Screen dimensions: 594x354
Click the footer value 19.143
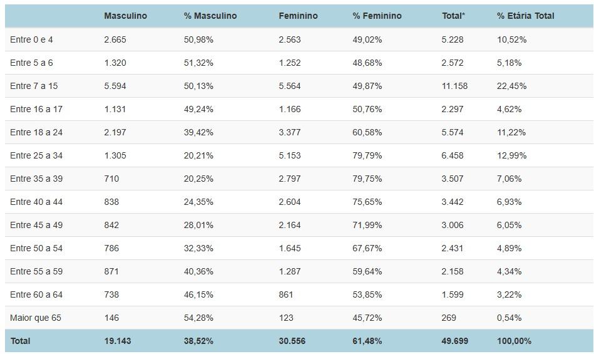click(118, 341)
